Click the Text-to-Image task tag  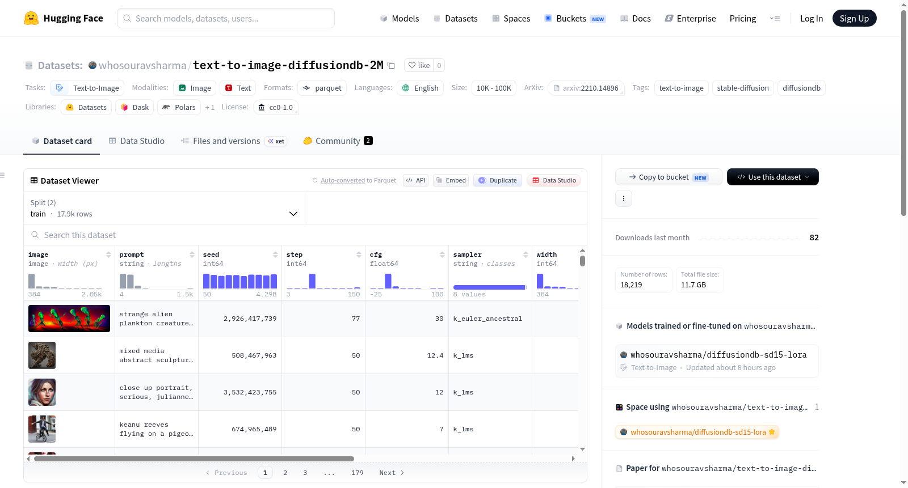pyautogui.click(x=87, y=88)
